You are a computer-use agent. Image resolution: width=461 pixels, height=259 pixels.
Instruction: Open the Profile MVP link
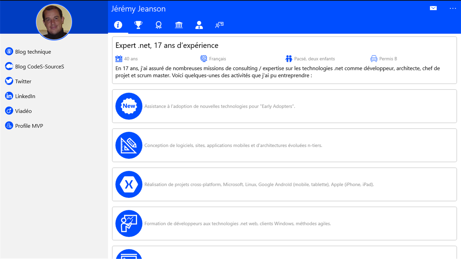[x=29, y=126]
